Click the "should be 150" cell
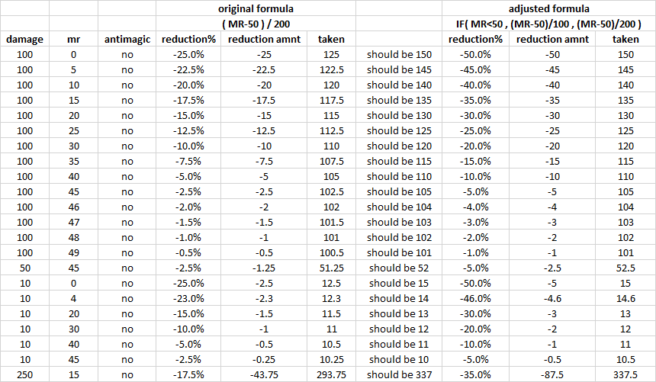Viewport: 656px width, 382px height. [399, 54]
